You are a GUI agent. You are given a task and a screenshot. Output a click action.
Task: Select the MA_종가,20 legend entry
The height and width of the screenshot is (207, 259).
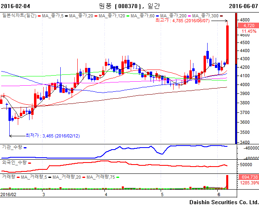[x=81, y=16]
